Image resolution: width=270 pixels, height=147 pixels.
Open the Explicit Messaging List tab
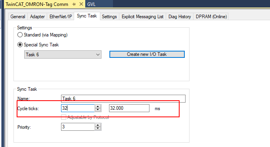pyautogui.click(x=143, y=17)
